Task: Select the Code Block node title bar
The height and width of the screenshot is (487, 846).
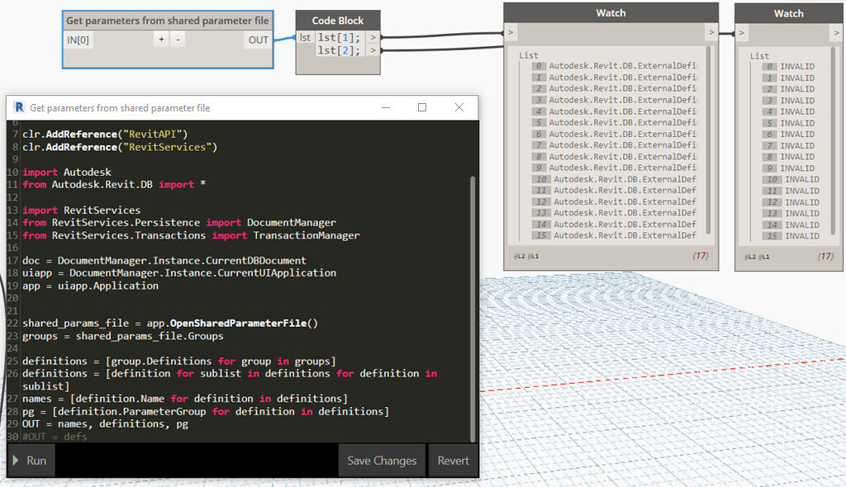Action: [x=337, y=20]
